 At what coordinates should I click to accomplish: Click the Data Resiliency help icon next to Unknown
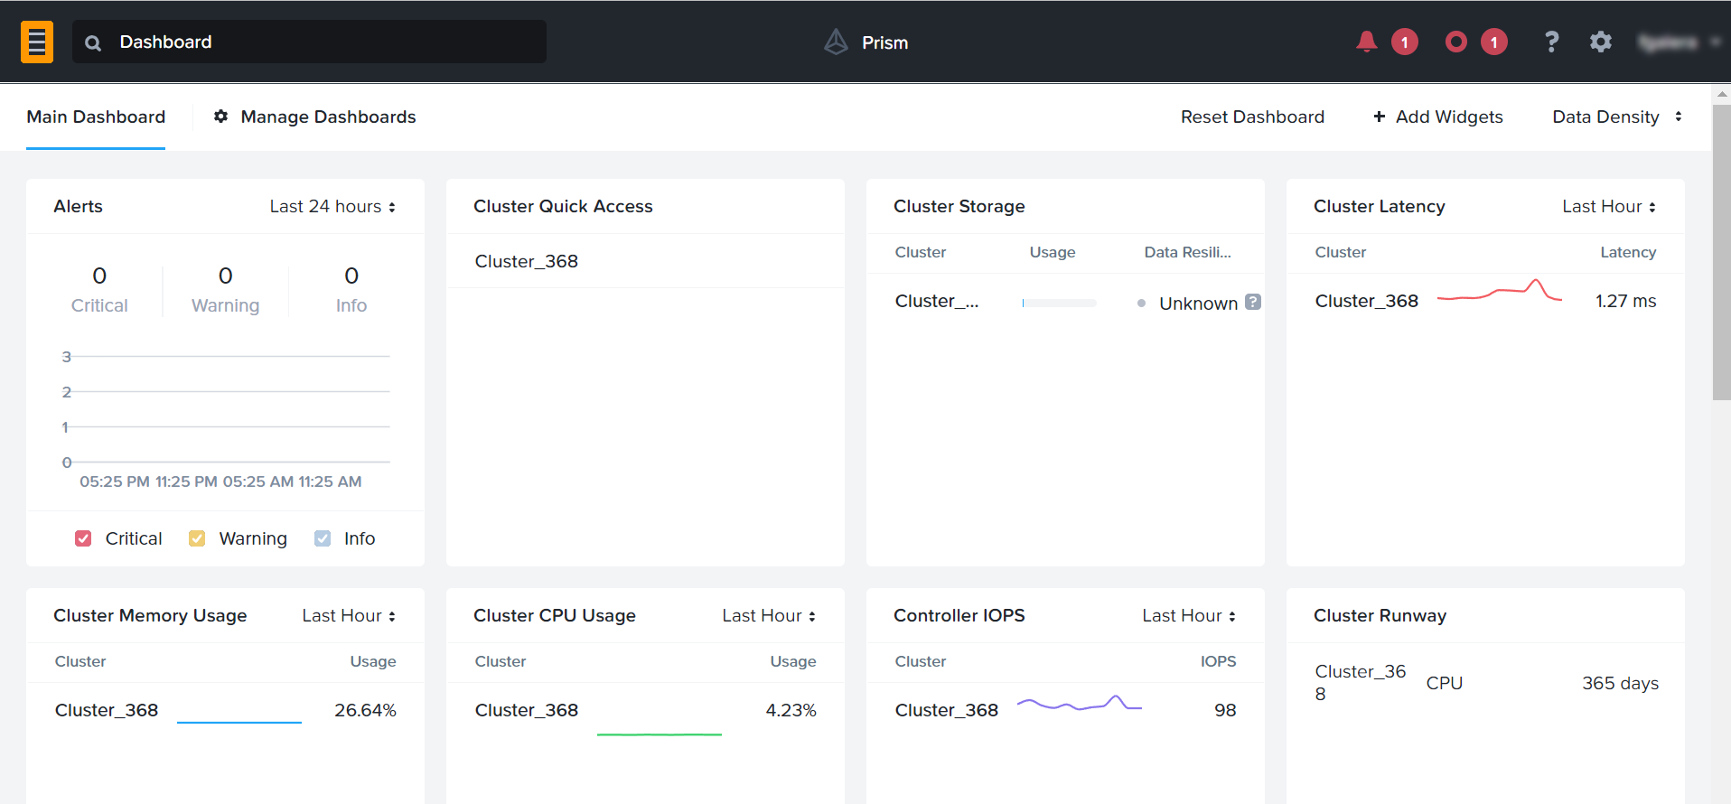click(x=1252, y=302)
